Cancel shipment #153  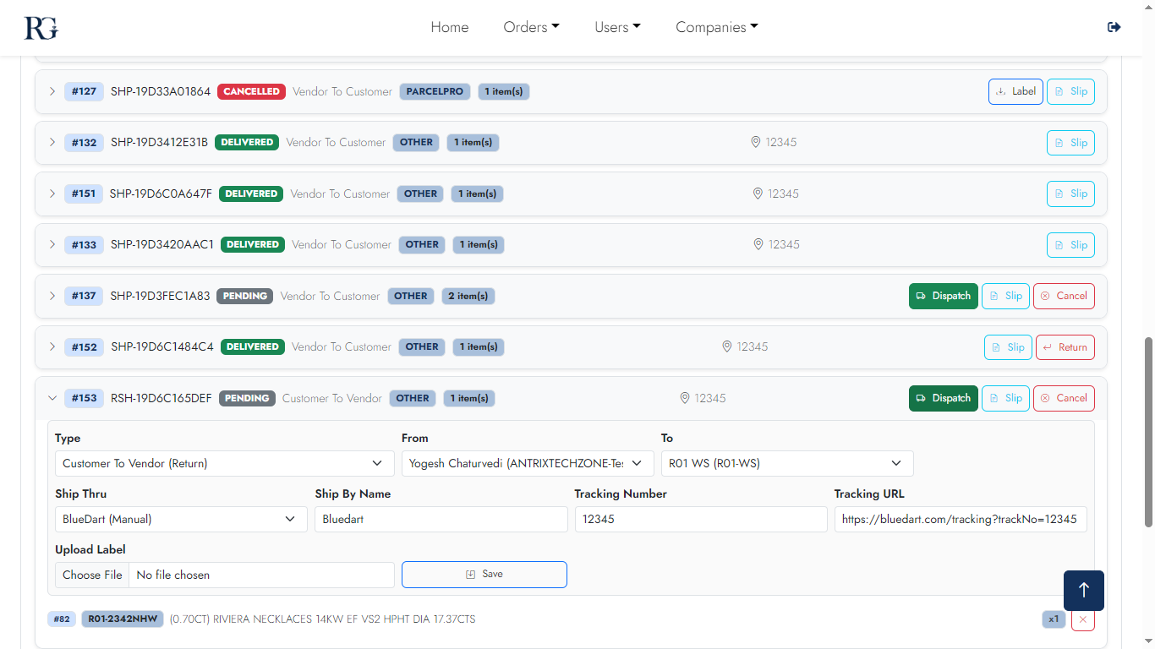tap(1063, 398)
